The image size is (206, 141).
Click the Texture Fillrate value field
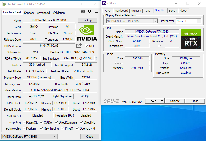point(83,71)
